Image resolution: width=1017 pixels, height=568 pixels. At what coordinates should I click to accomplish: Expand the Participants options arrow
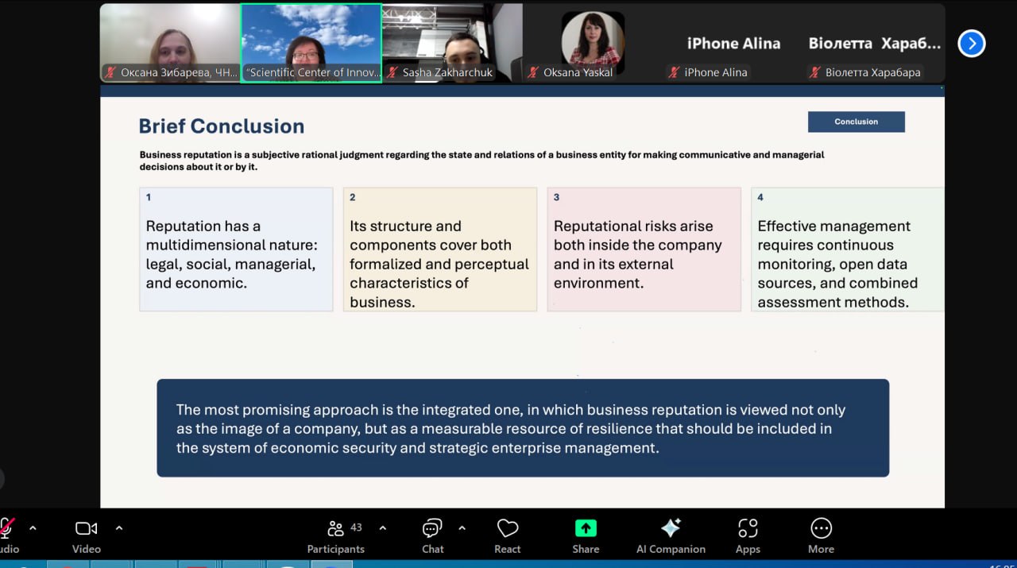click(x=383, y=527)
